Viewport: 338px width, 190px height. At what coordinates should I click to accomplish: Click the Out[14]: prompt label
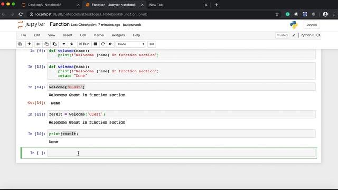coord(36,103)
